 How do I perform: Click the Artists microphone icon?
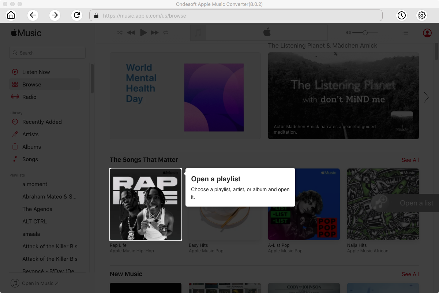coord(15,134)
